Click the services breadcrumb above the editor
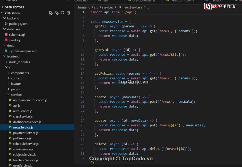Image resolution: width=242 pixels, height=167 pixels. point(108,7)
